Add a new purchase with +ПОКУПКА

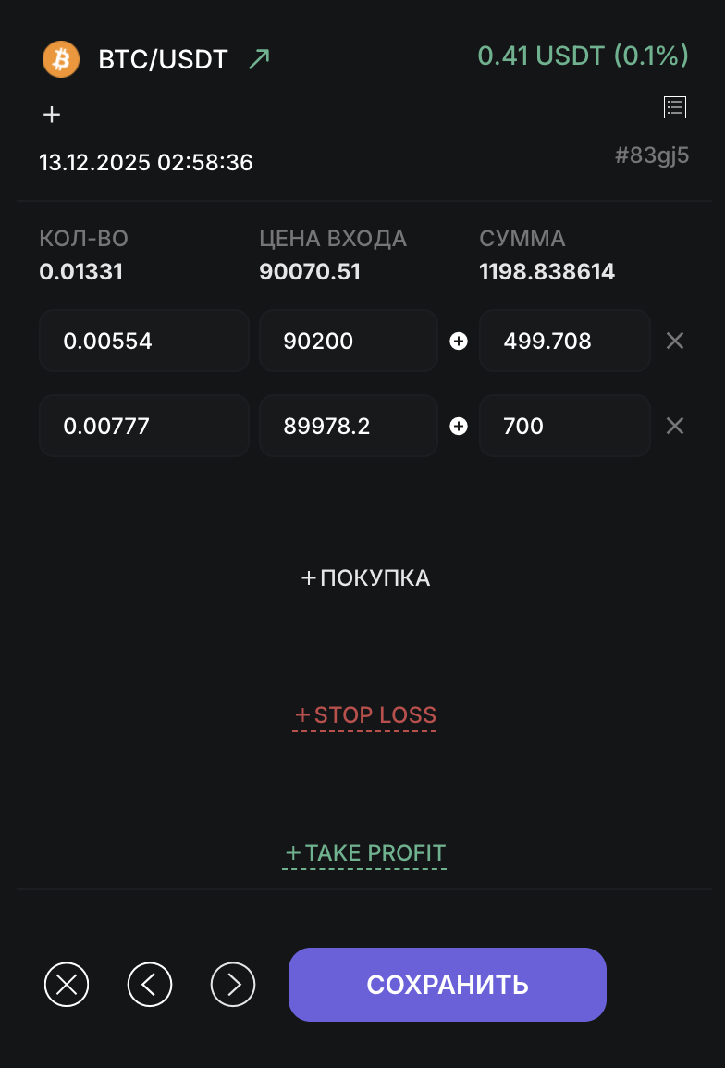click(365, 578)
